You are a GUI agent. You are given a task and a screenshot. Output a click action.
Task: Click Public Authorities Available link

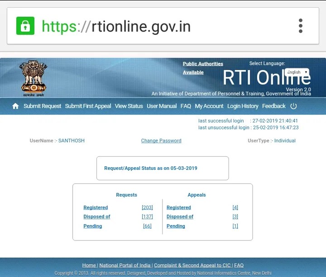[x=203, y=68]
